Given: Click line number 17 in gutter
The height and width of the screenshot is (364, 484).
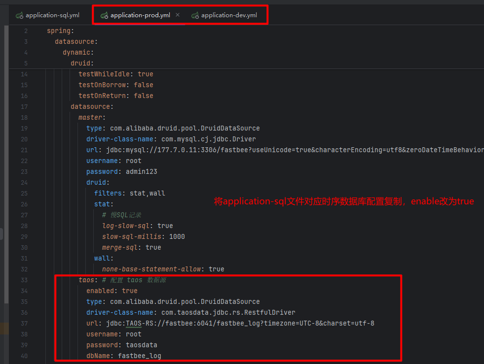Looking at the screenshot, I should coord(24,107).
